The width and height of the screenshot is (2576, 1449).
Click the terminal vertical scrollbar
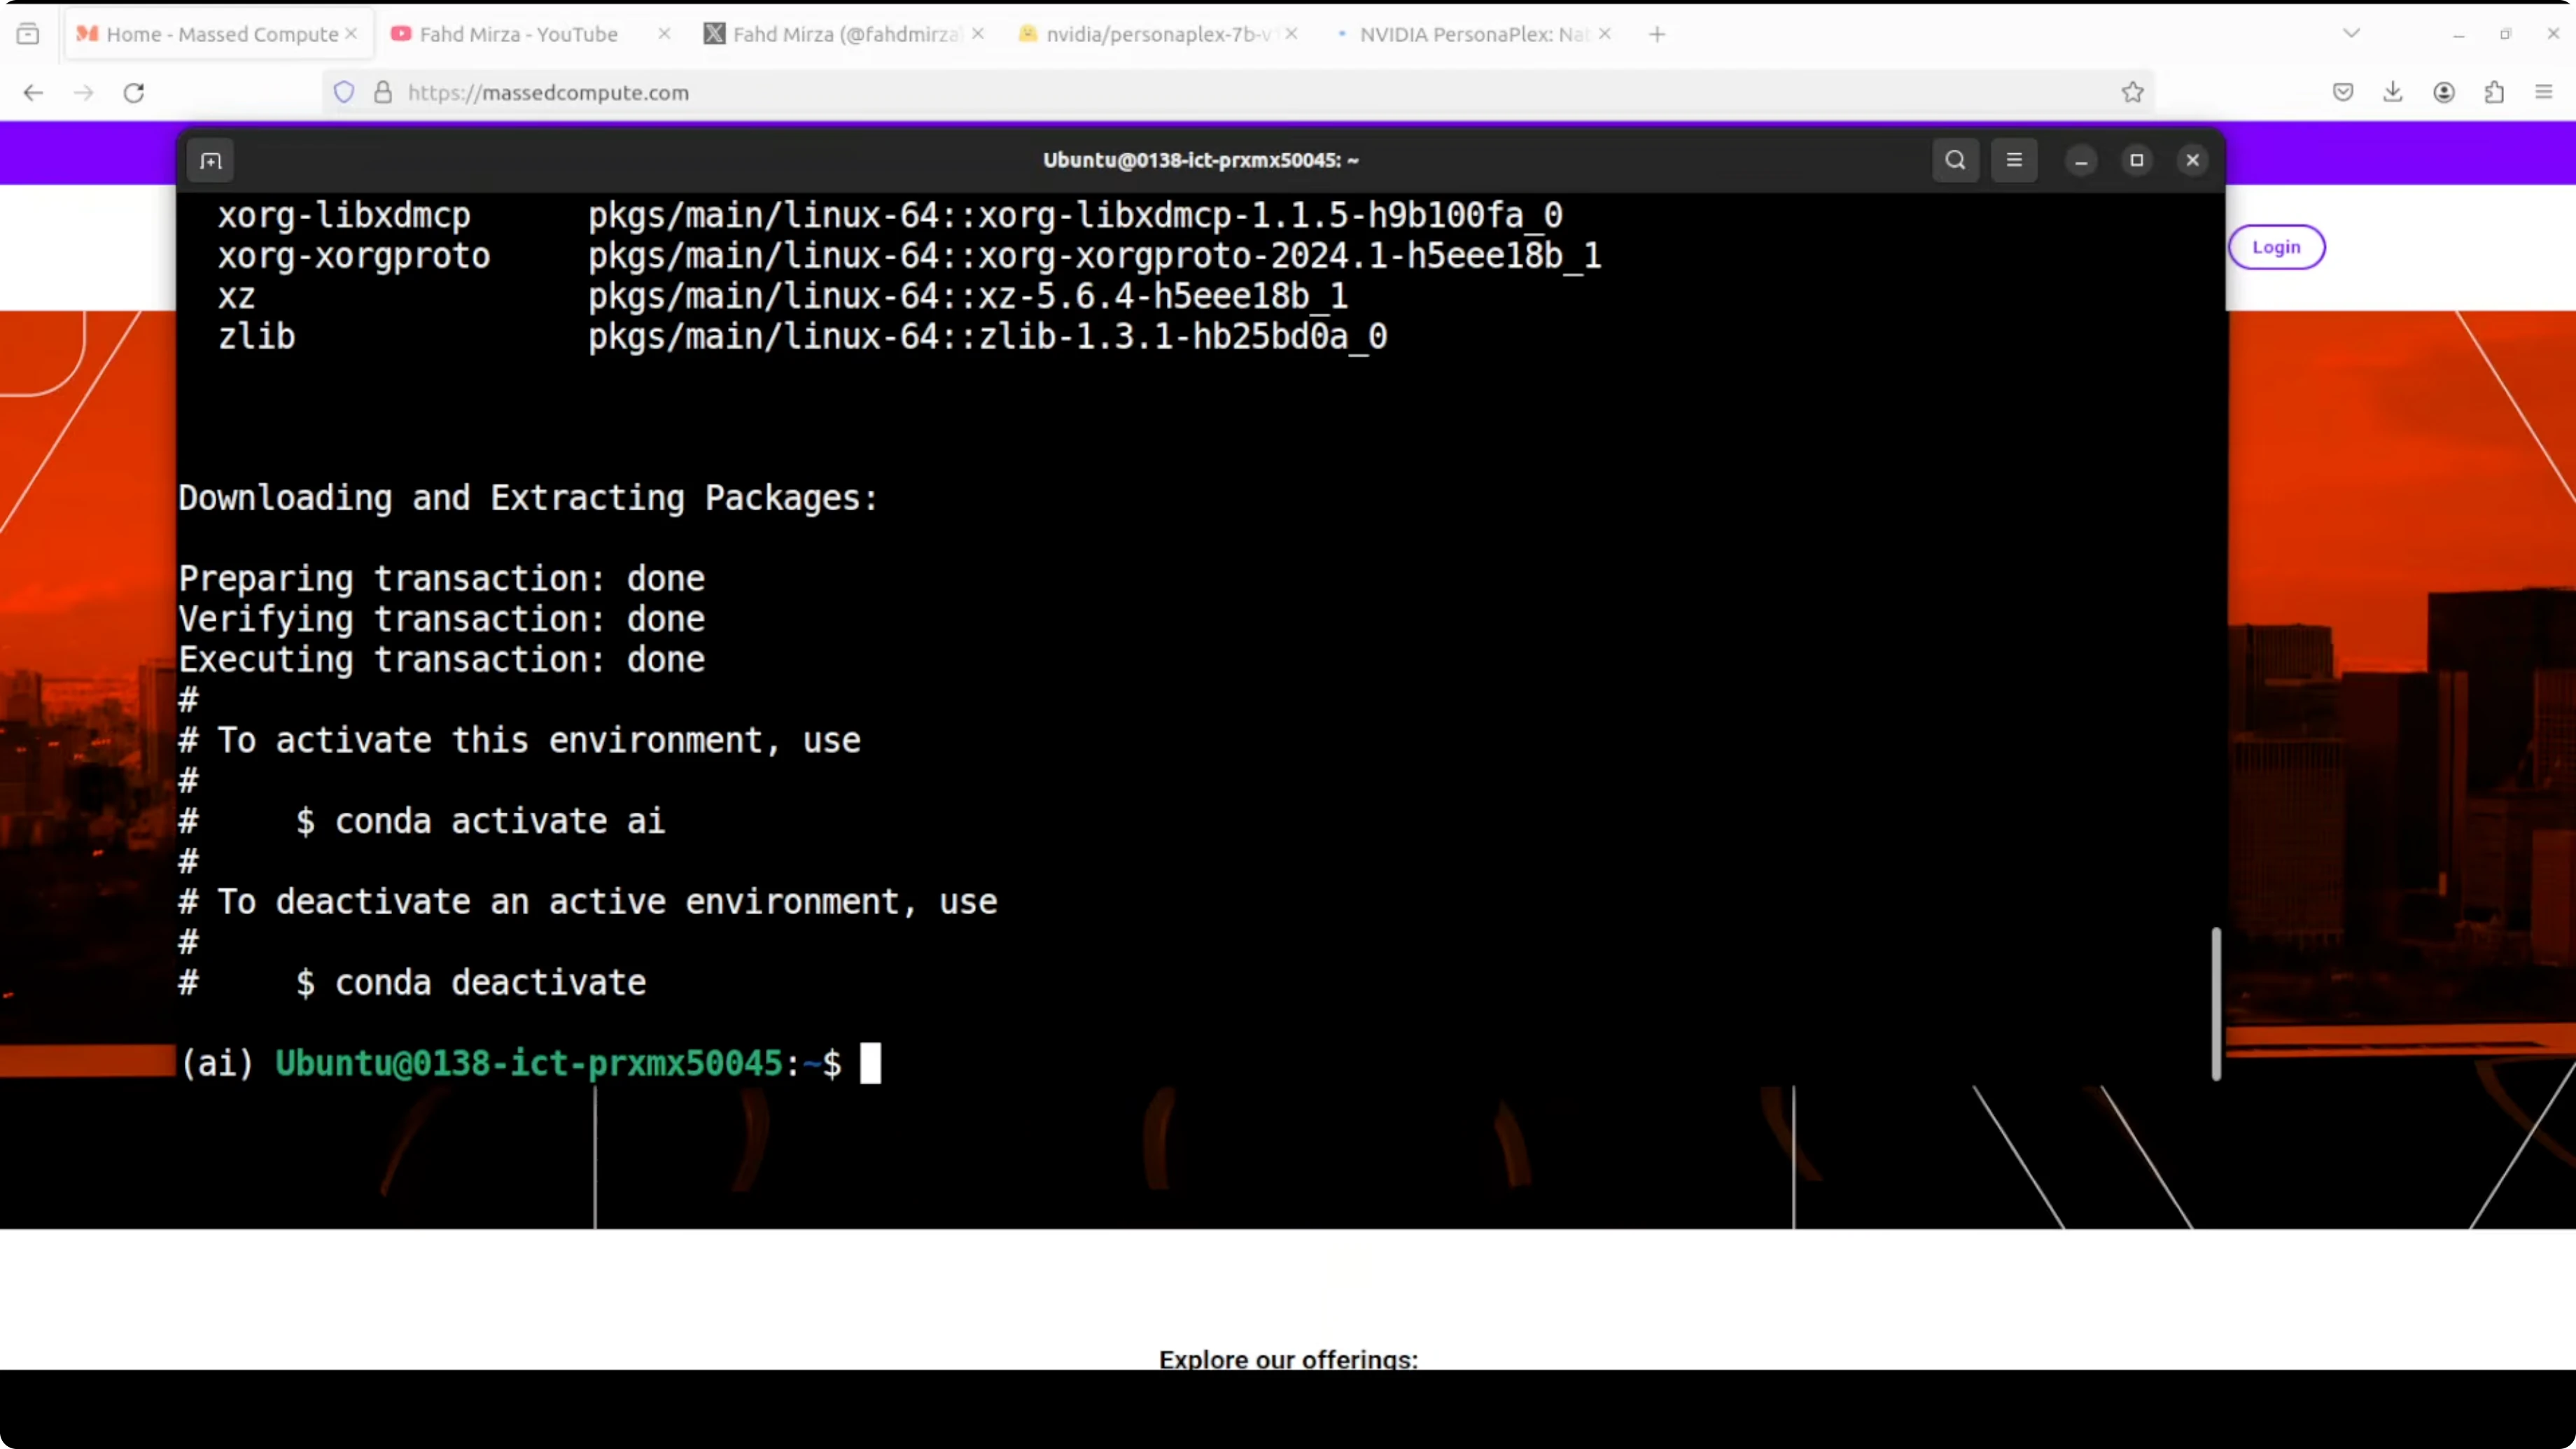click(2215, 1003)
